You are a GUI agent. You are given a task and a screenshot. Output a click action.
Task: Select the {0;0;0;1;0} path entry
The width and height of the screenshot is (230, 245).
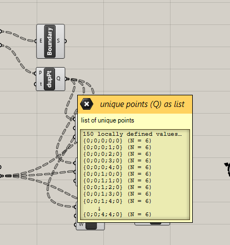117,147
